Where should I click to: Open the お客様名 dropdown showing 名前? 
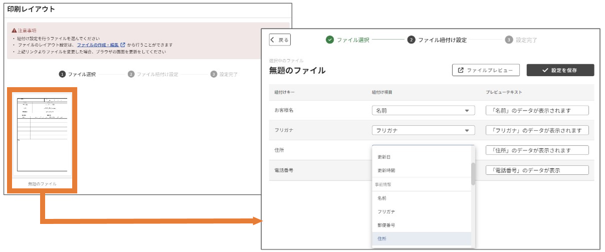click(x=423, y=110)
